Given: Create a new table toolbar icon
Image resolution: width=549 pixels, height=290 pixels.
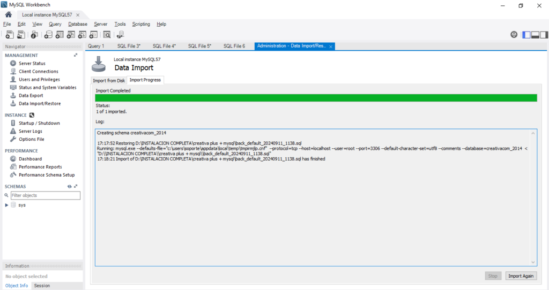Looking at the screenshot, I should click(60, 35).
